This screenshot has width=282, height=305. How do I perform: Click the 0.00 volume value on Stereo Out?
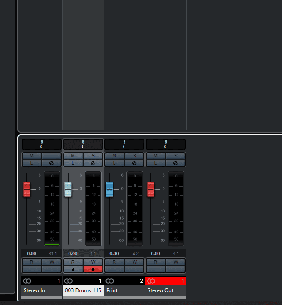pos(155,253)
